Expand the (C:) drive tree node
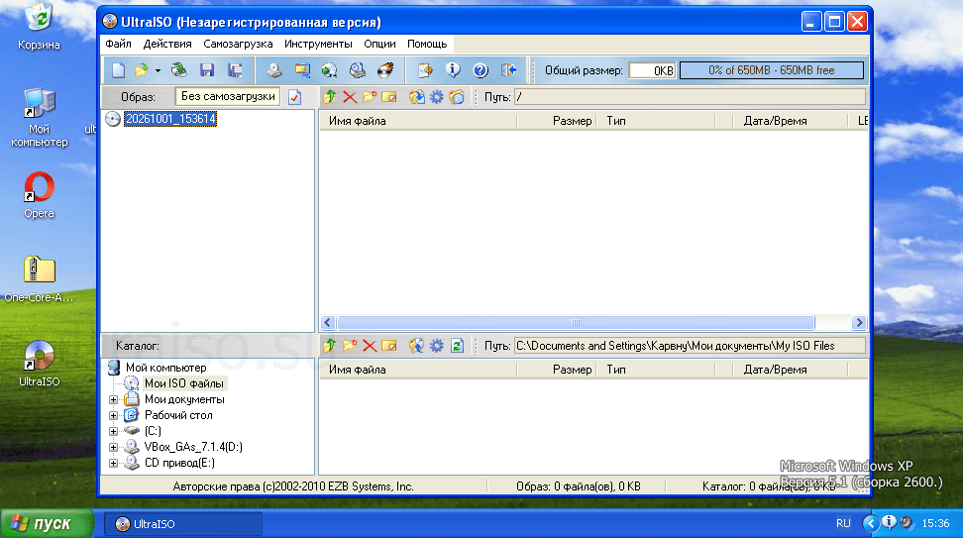This screenshot has width=963, height=538. [x=113, y=431]
